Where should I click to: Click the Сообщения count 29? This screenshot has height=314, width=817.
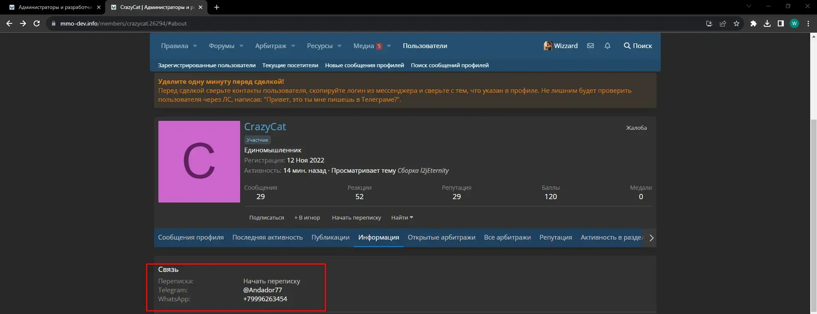coord(261,197)
